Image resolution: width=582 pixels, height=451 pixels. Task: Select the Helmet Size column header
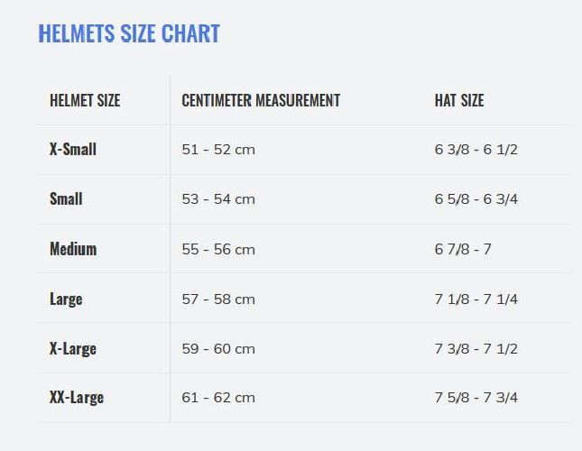coord(85,100)
